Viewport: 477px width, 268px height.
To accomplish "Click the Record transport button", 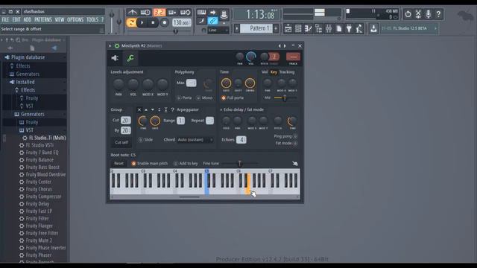I will 164,22.
